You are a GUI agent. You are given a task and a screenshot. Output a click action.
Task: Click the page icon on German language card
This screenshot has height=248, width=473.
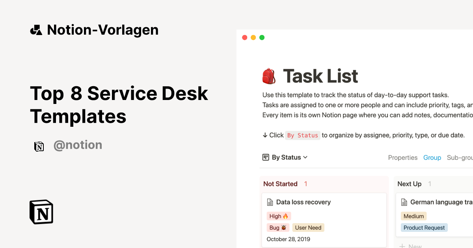(404, 202)
